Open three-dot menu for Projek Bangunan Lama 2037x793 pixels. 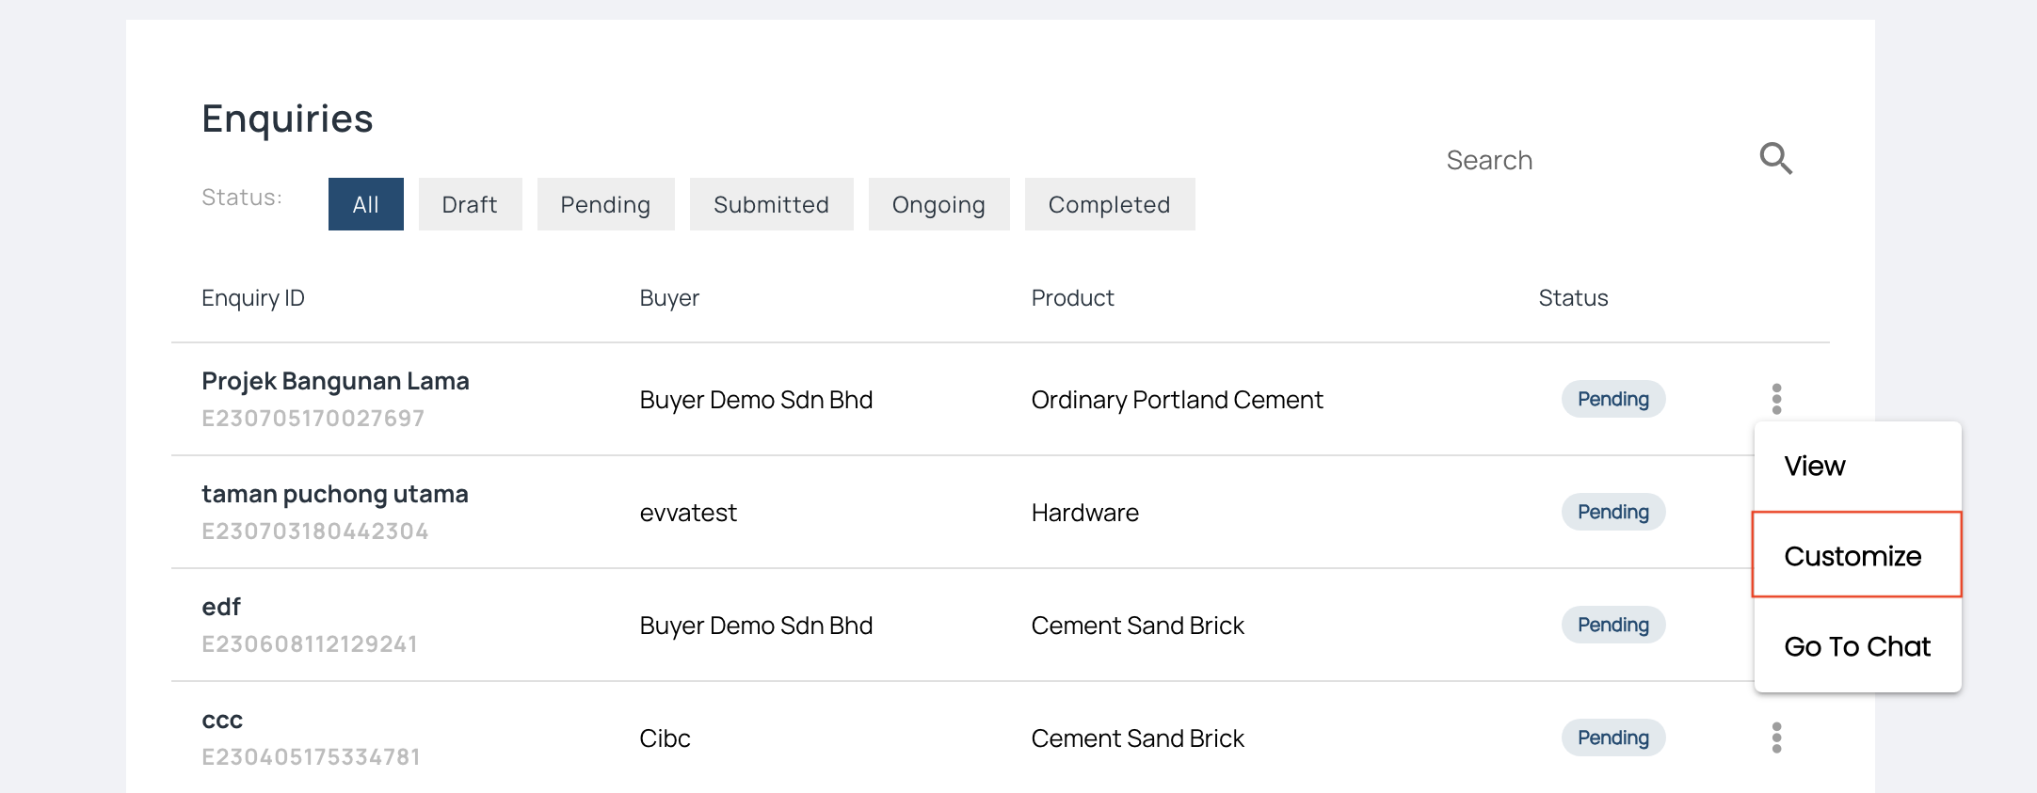click(1776, 399)
